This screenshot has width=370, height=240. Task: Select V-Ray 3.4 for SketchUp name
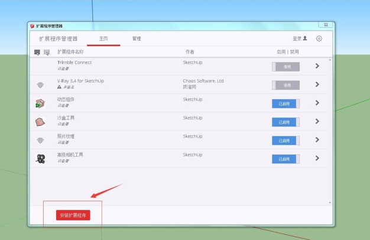[x=80, y=81]
